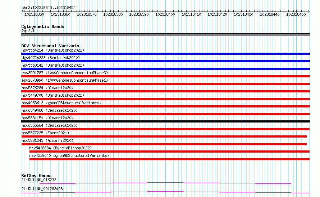The height and width of the screenshot is (197, 320).
Task: Click the nsv6349488 (Sedlazeck2020) label
Action: point(50,110)
